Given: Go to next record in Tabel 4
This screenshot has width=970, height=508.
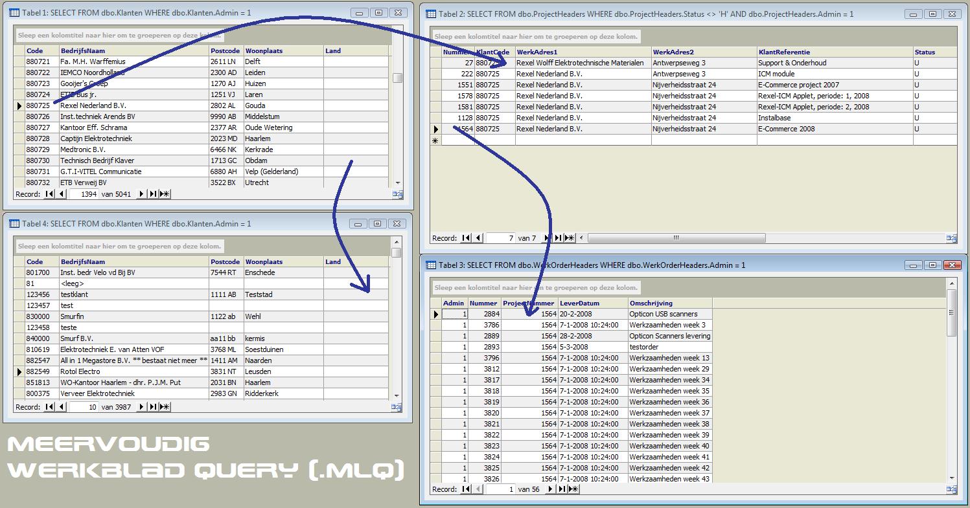Looking at the screenshot, I should (141, 407).
